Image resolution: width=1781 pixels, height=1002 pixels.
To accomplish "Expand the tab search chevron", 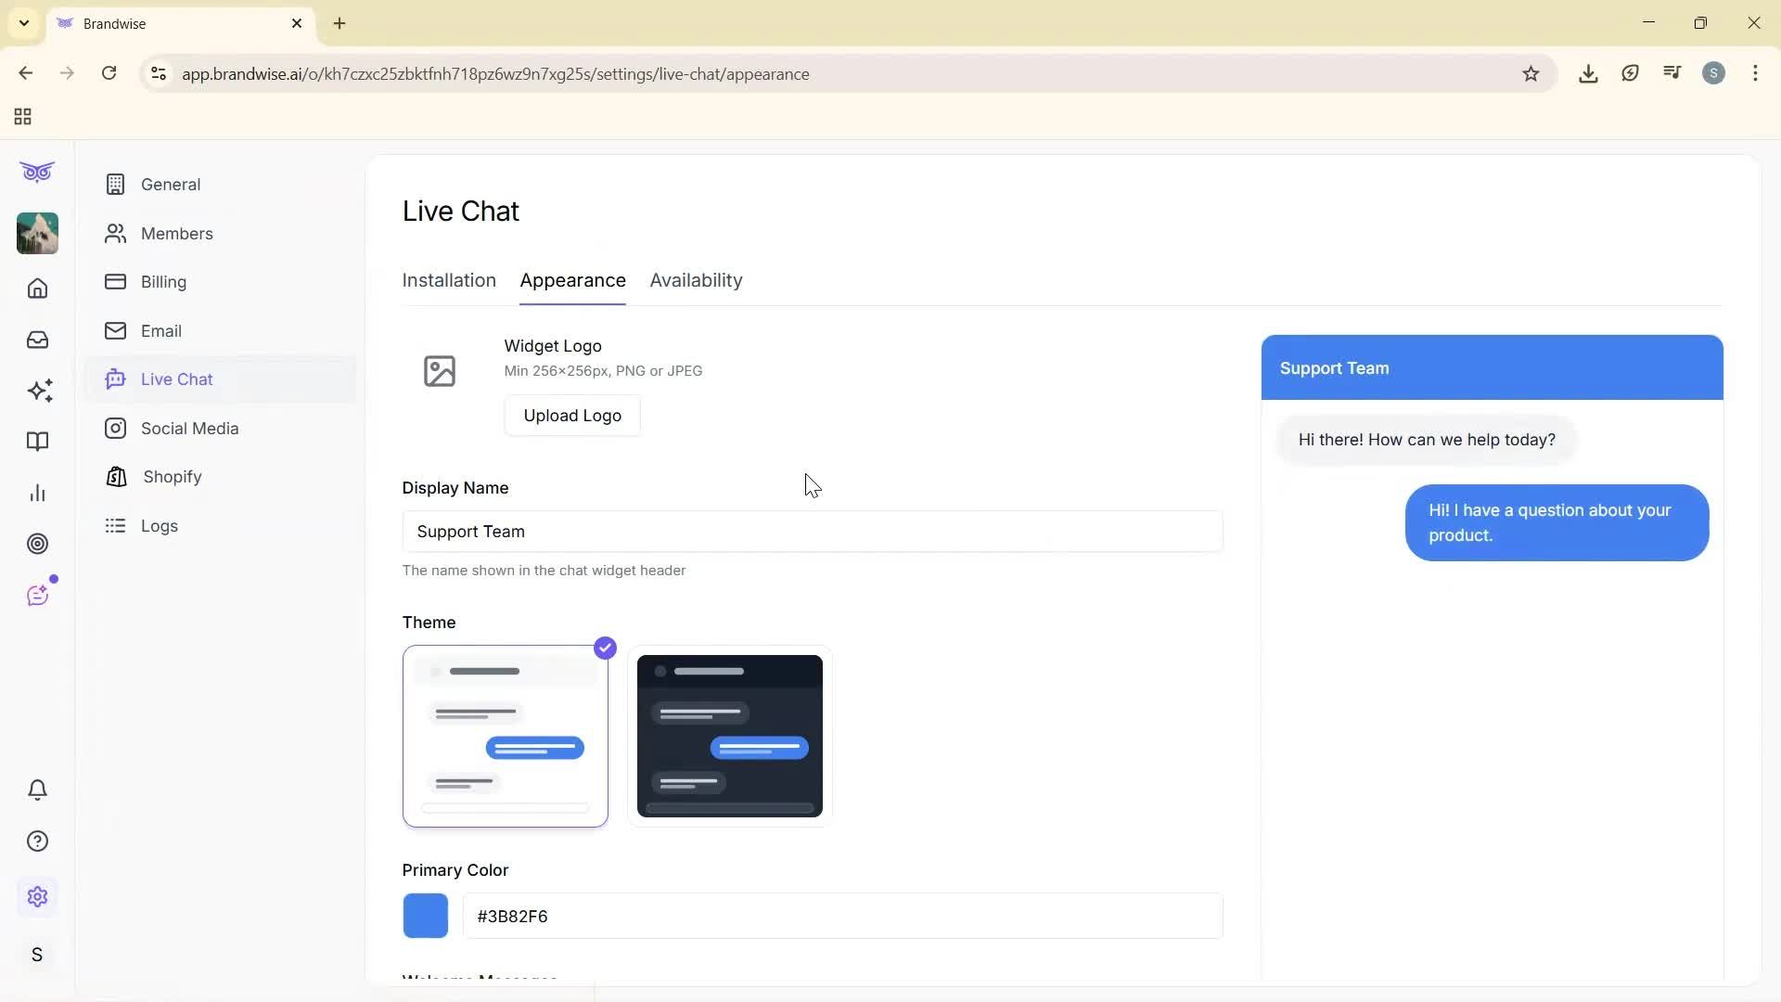I will [23, 23].
